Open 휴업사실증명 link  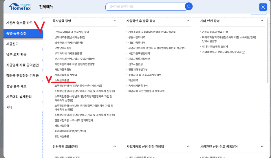pos(62,136)
